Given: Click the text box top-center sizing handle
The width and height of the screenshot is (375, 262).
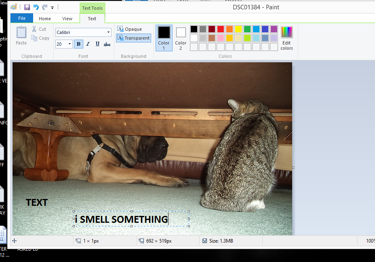Looking at the screenshot, I should coord(132,211).
